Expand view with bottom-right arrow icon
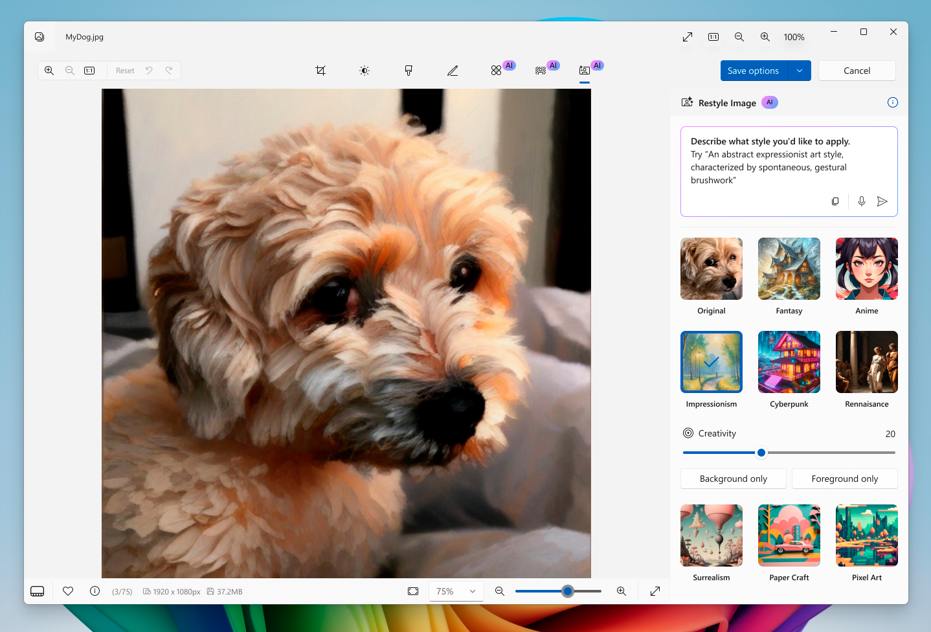This screenshot has width=931, height=632. 655,591
